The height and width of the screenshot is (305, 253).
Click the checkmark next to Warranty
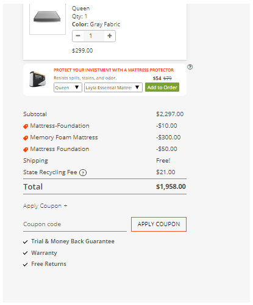pos(25,253)
